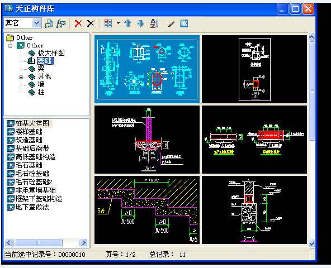
Task: Click the thumbnail pane scroll down arrow
Action: pos(312,244)
